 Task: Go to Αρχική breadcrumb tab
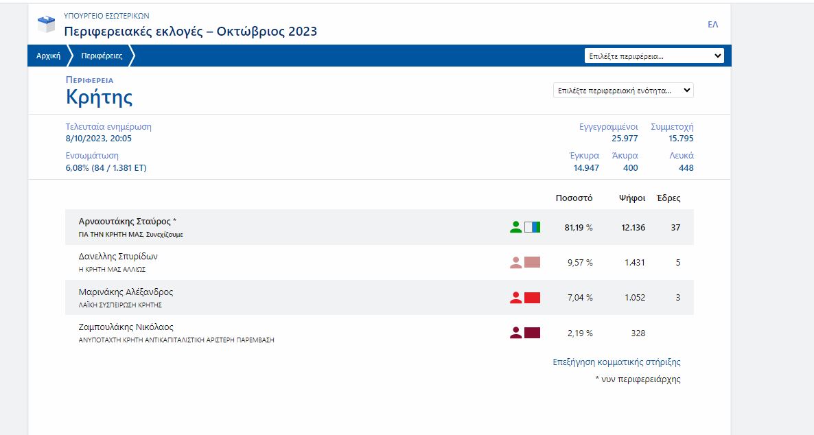point(49,56)
